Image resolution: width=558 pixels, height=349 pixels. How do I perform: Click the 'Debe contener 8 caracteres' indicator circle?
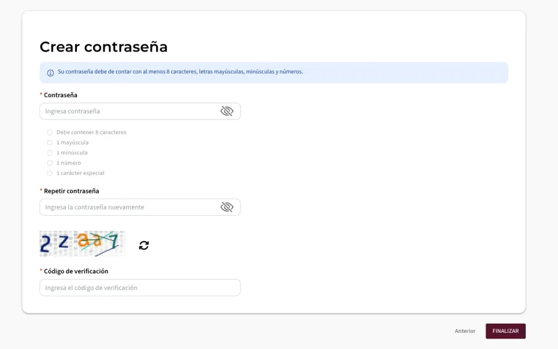click(50, 132)
